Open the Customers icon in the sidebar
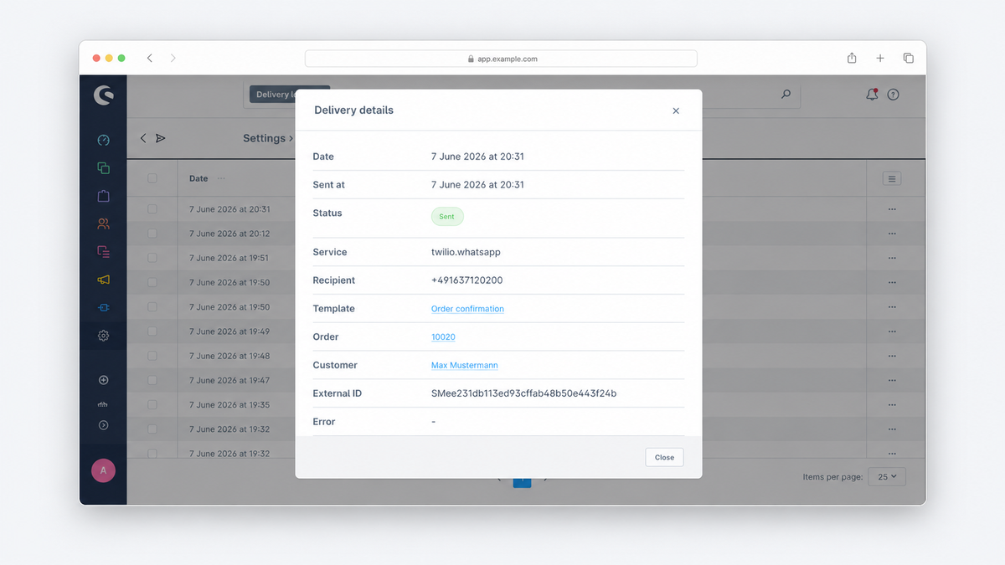Viewport: 1005px width, 565px height. tap(103, 223)
